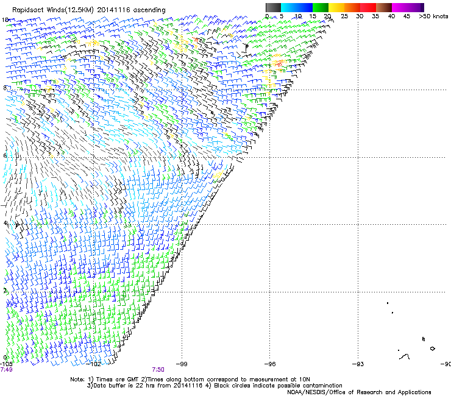Click the latitude 8 axis label
Image resolution: width=451 pixels, height=396 pixels.
click(5, 88)
